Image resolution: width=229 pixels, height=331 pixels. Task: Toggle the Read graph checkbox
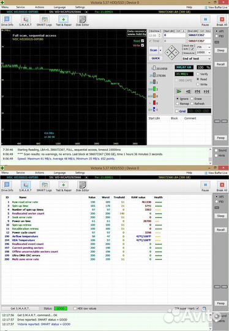pyautogui.click(x=143, y=40)
